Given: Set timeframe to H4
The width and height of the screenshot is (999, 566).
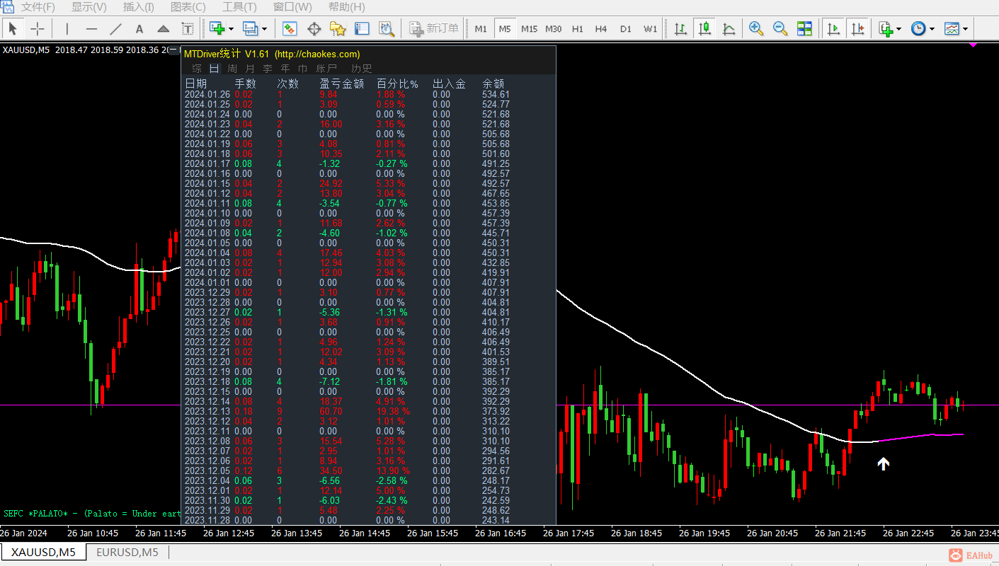Looking at the screenshot, I should (601, 29).
